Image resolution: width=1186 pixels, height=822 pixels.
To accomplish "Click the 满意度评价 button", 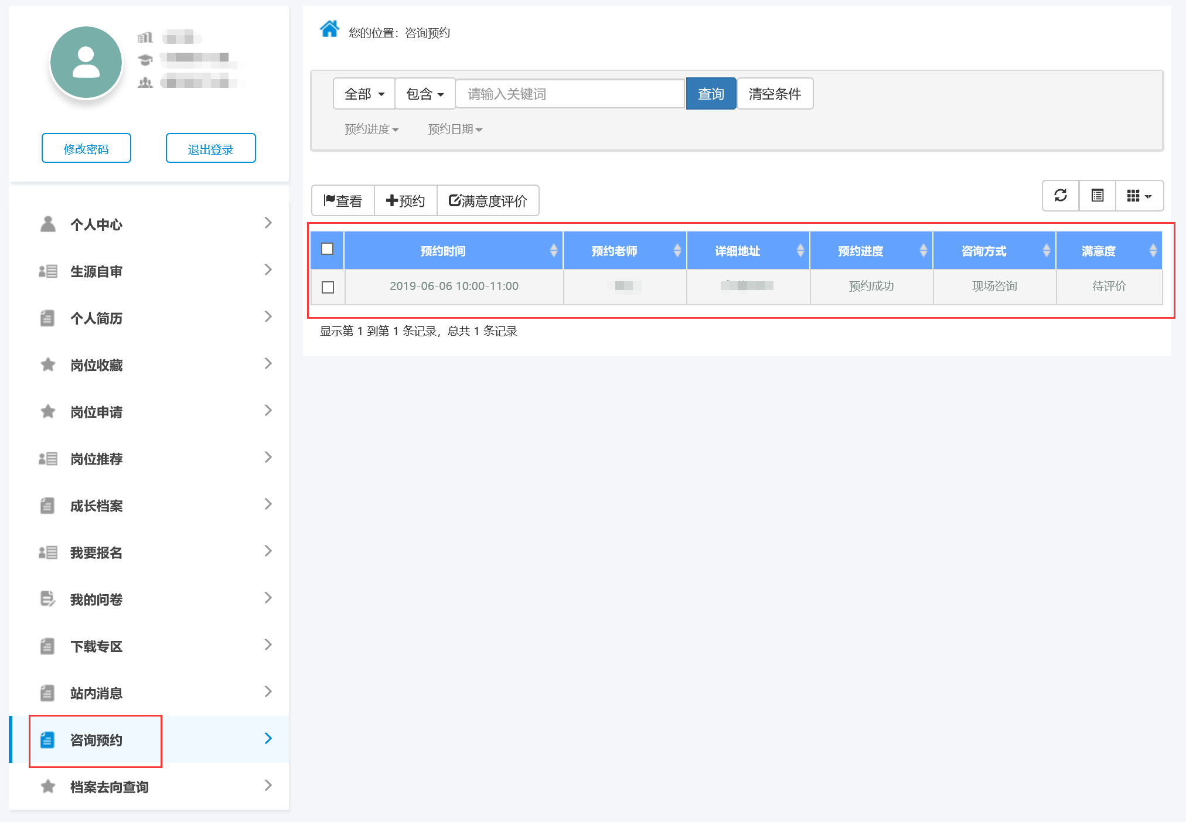I will tap(488, 201).
